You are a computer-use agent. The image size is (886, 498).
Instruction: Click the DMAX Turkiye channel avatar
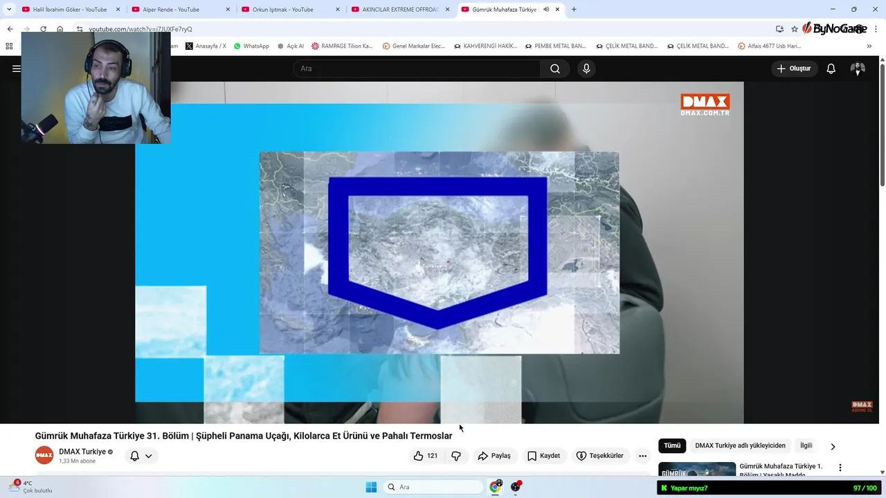44,455
